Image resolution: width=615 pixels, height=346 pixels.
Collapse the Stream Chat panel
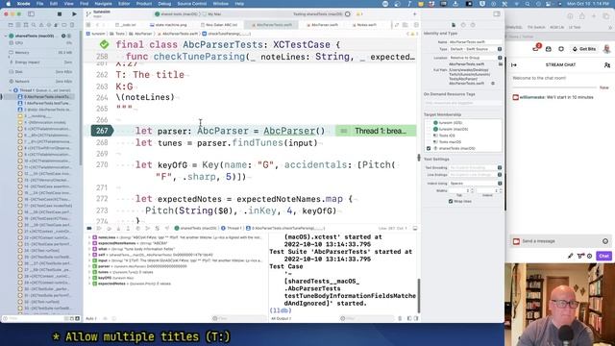click(x=514, y=64)
